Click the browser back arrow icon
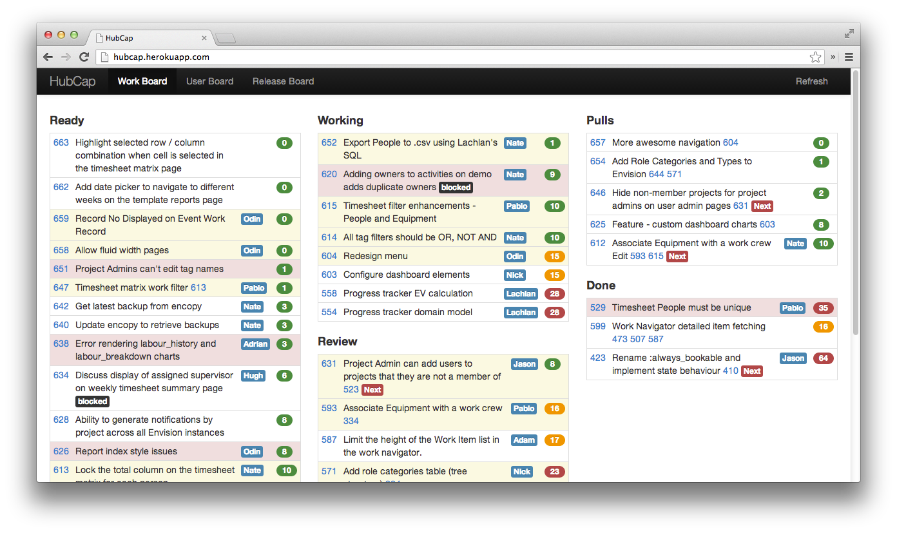This screenshot has width=897, height=533. point(48,57)
